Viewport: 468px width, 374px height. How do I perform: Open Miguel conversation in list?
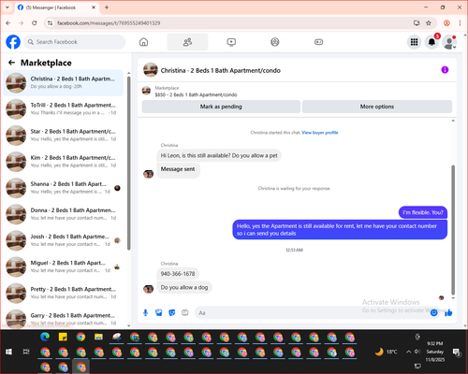click(64, 266)
